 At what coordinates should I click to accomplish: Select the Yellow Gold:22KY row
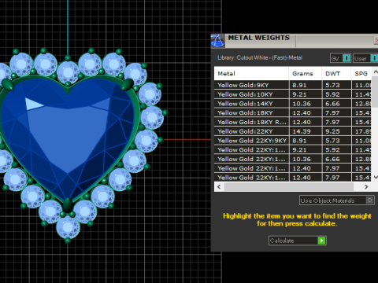[293, 131]
